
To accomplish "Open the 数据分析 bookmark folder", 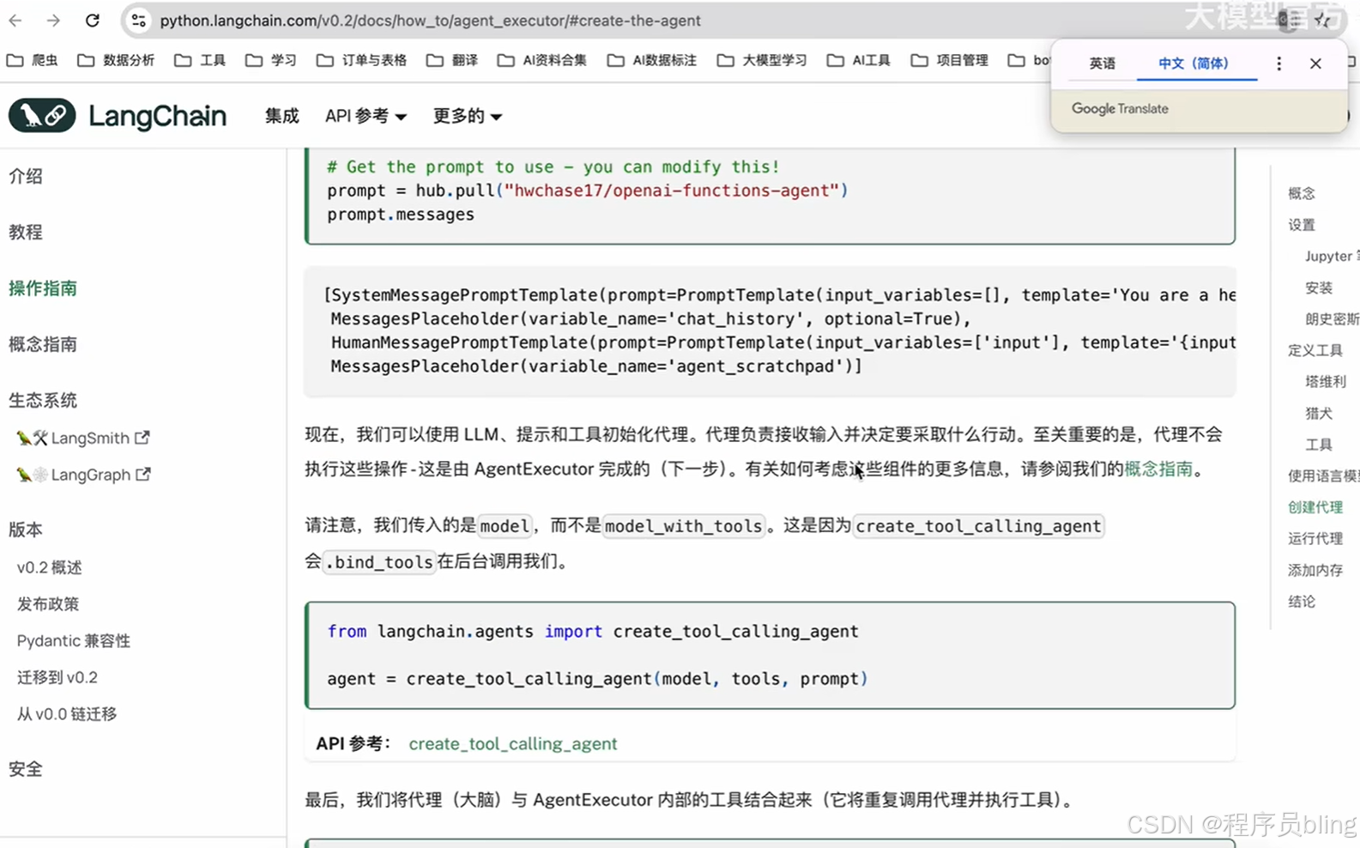I will point(116,60).
